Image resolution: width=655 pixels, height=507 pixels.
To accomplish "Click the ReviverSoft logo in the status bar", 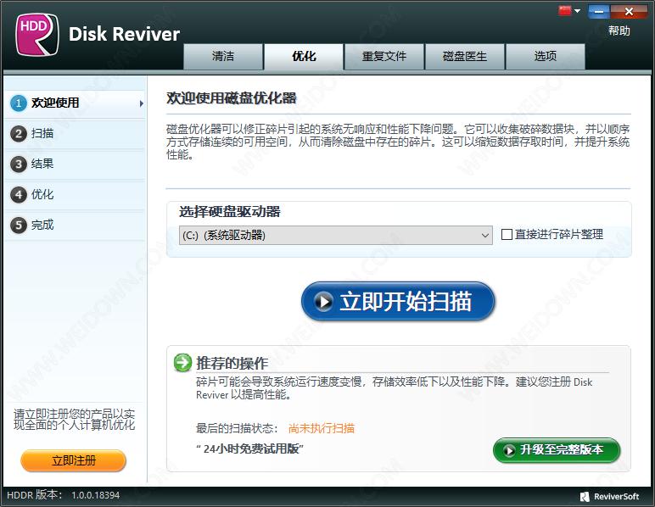I will coord(609,496).
